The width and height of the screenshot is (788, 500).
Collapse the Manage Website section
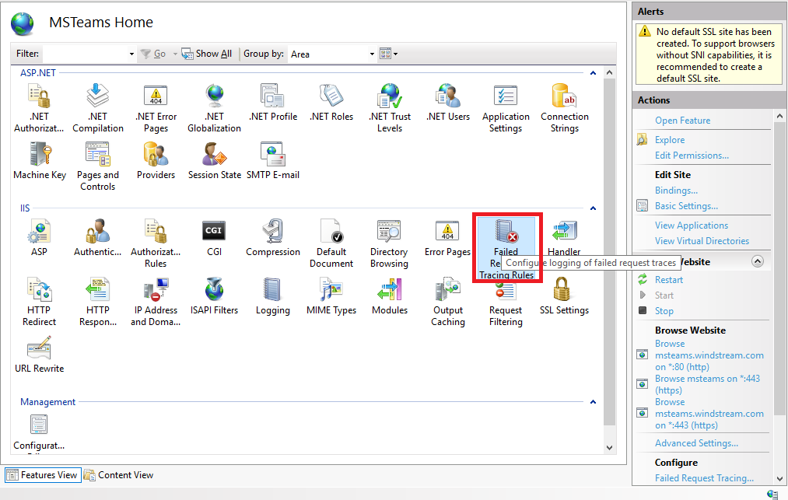[758, 261]
